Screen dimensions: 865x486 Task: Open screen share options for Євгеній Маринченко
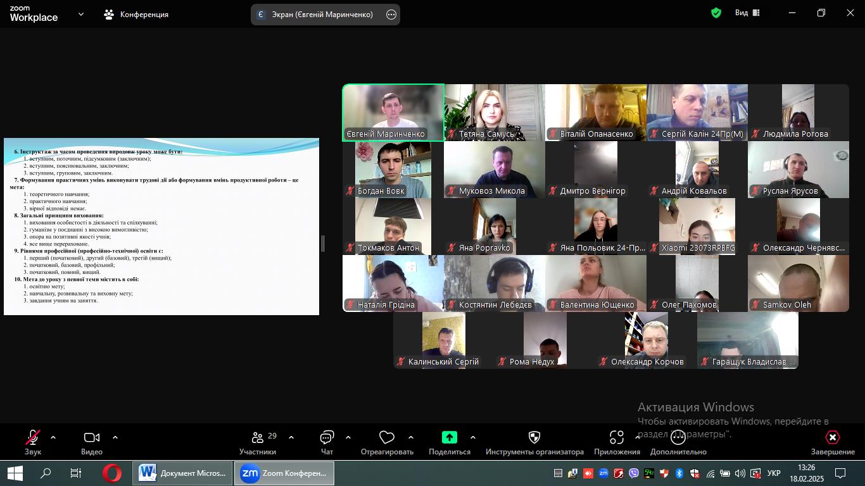point(391,15)
